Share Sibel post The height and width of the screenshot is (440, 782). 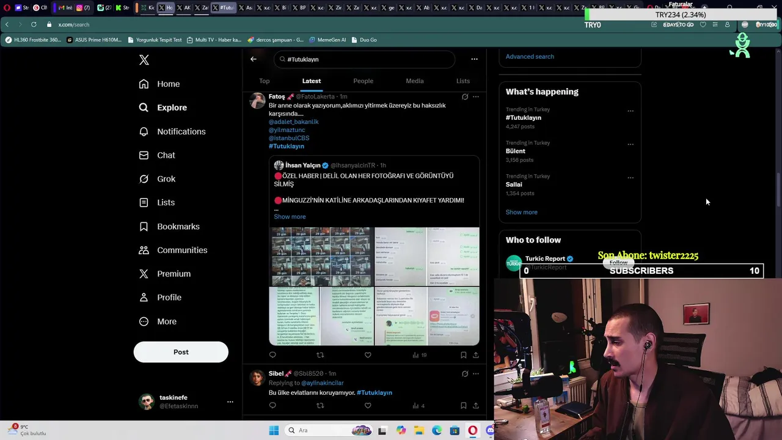pos(476,405)
